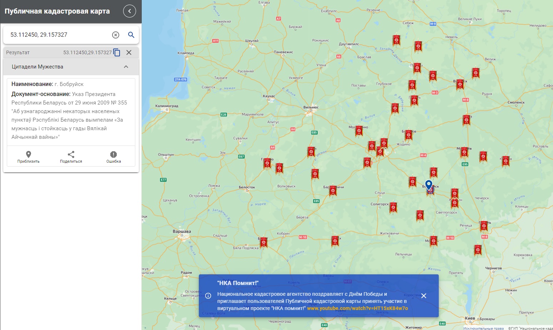Select the flag marker beside the Солигорск label

(x=393, y=207)
